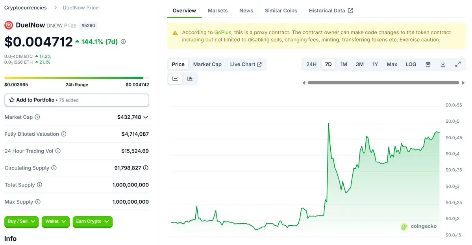
Task: Click the 24h Range price bar
Action: (77, 78)
